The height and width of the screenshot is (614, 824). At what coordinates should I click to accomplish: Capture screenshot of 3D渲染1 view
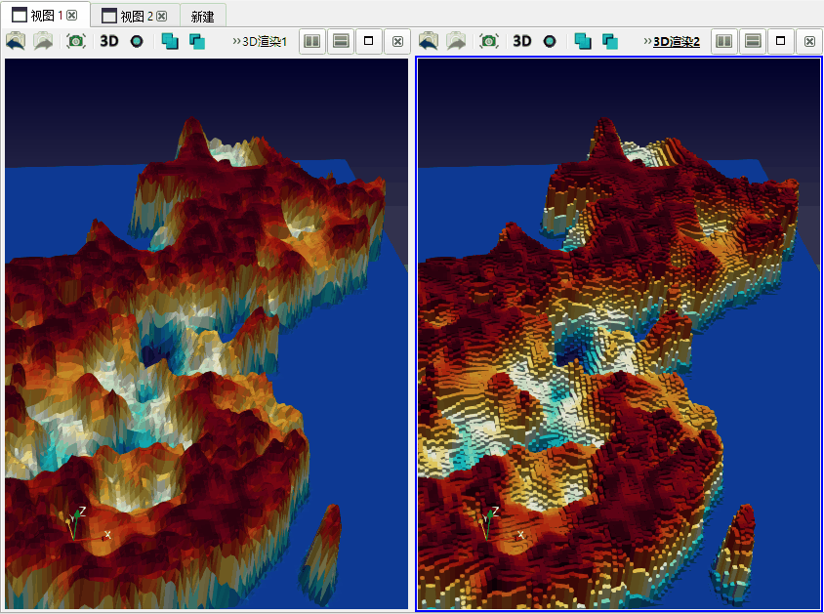76,41
